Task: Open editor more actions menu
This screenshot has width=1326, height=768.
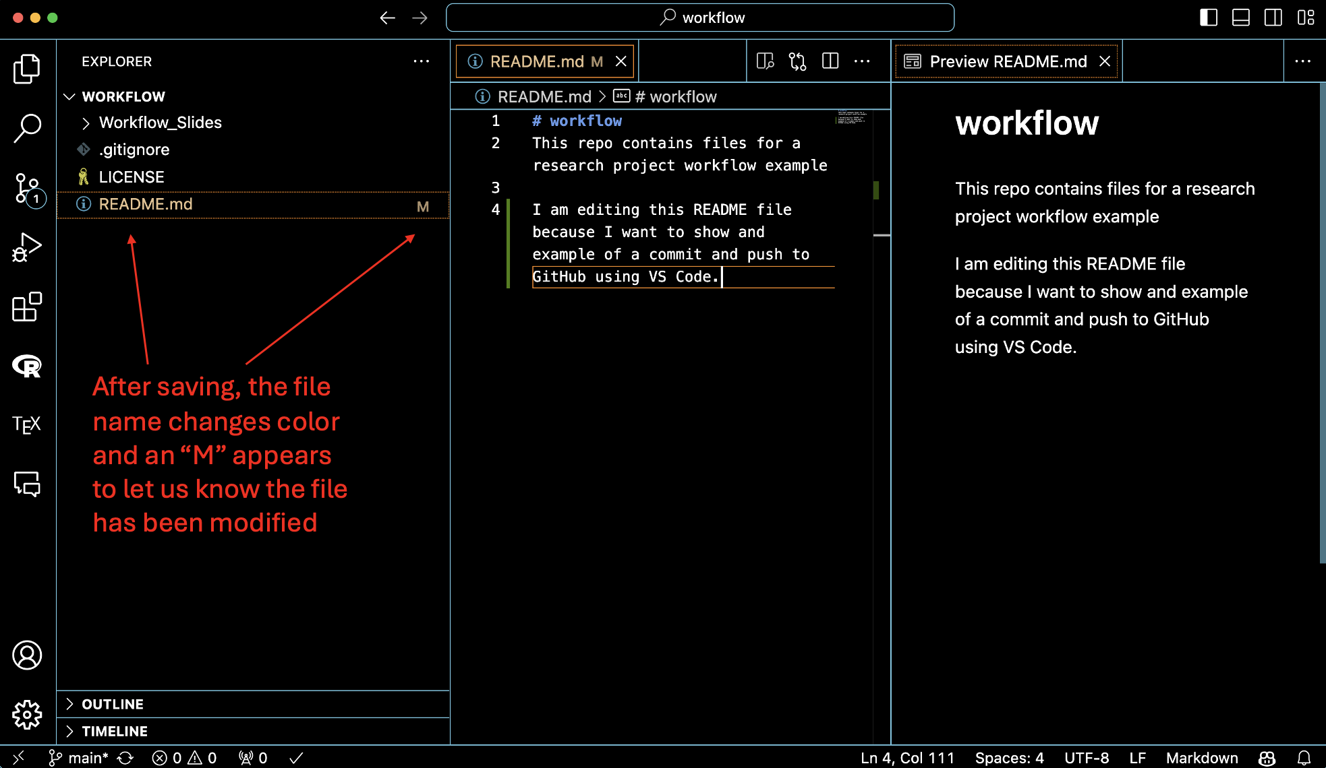Action: click(862, 61)
